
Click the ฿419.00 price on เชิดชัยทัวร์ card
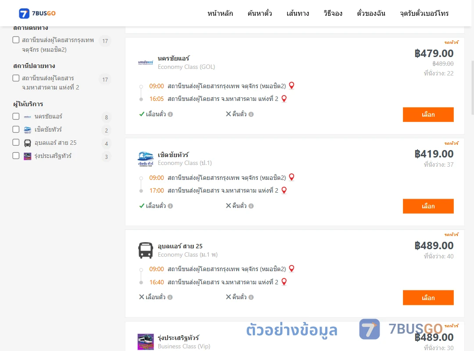tap(434, 154)
